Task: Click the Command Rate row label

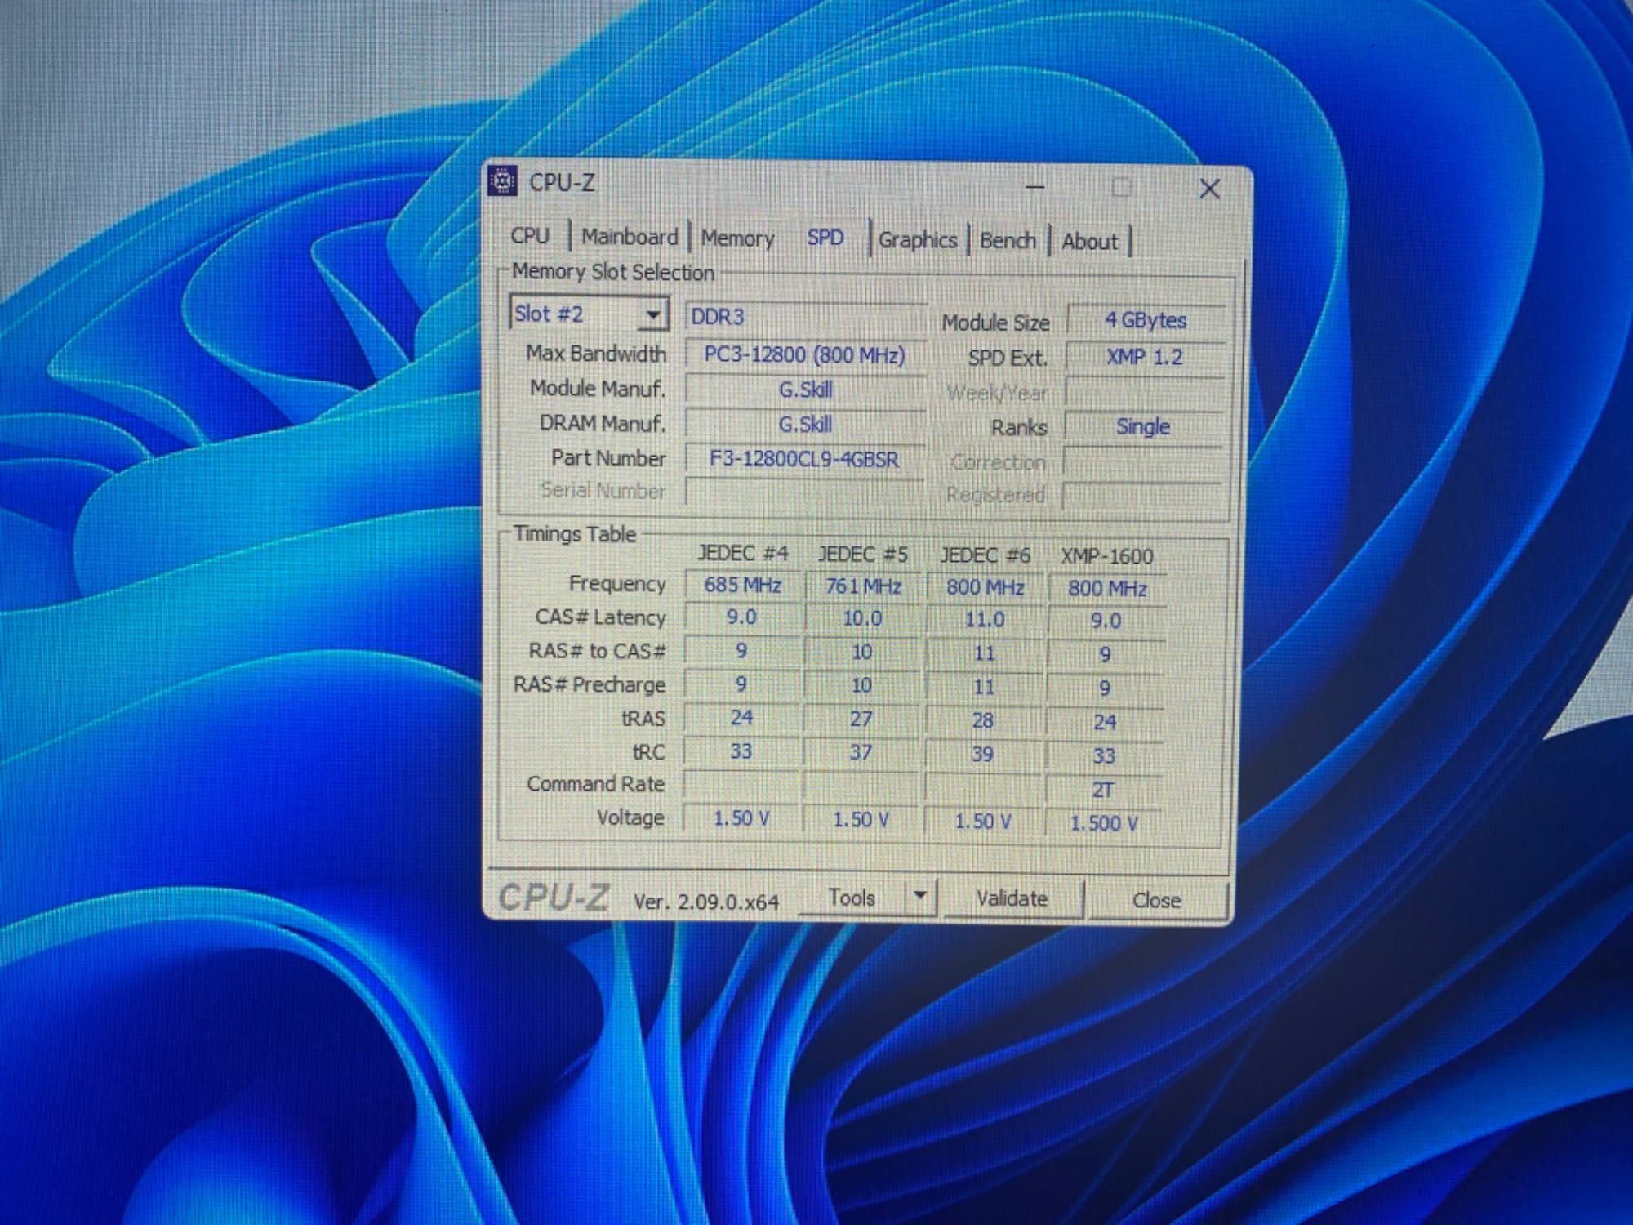Action: [595, 784]
